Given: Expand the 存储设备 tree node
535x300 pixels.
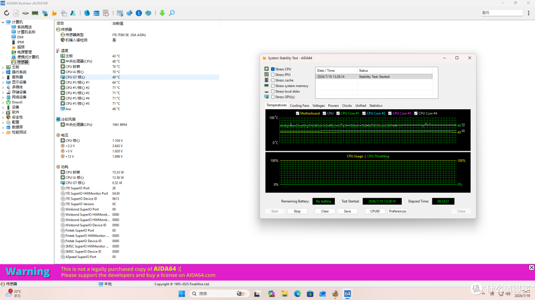Looking at the screenshot, I should pyautogui.click(x=3, y=92).
